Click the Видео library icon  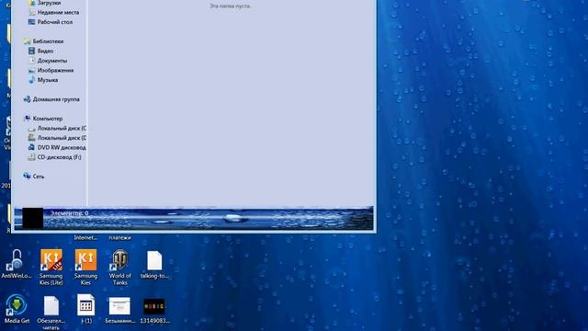32,51
